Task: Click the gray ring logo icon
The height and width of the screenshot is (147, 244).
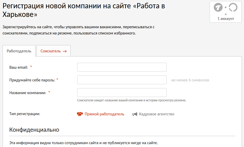Action: coord(233,7)
